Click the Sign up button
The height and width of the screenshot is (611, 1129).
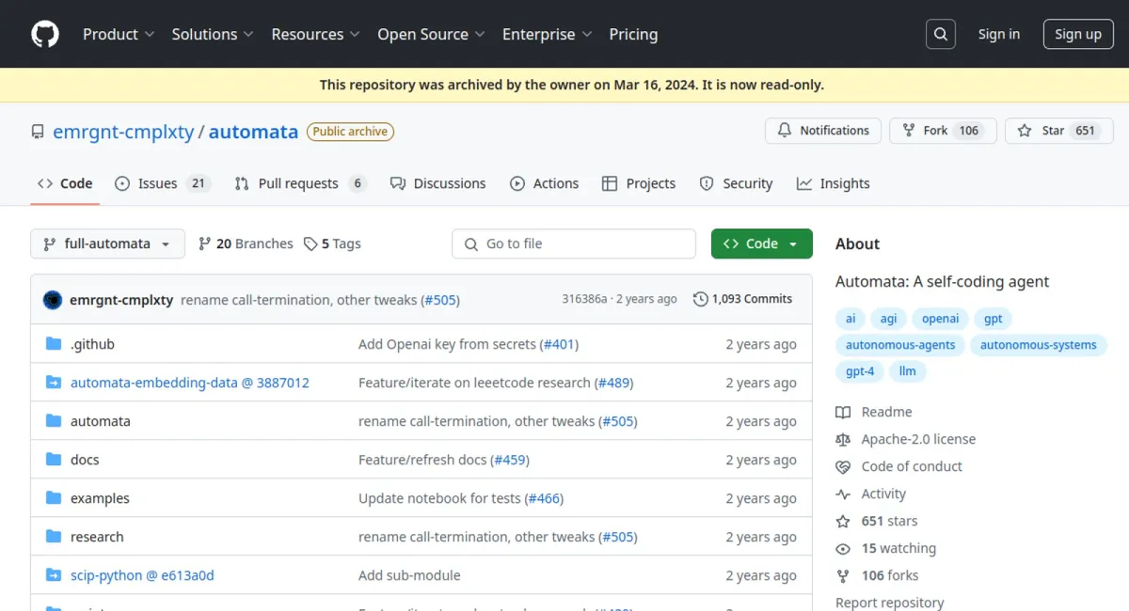(1077, 34)
